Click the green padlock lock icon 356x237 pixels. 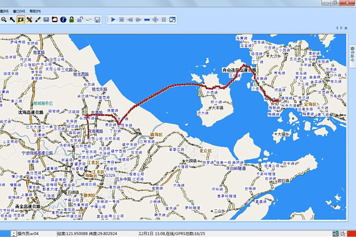(71, 20)
